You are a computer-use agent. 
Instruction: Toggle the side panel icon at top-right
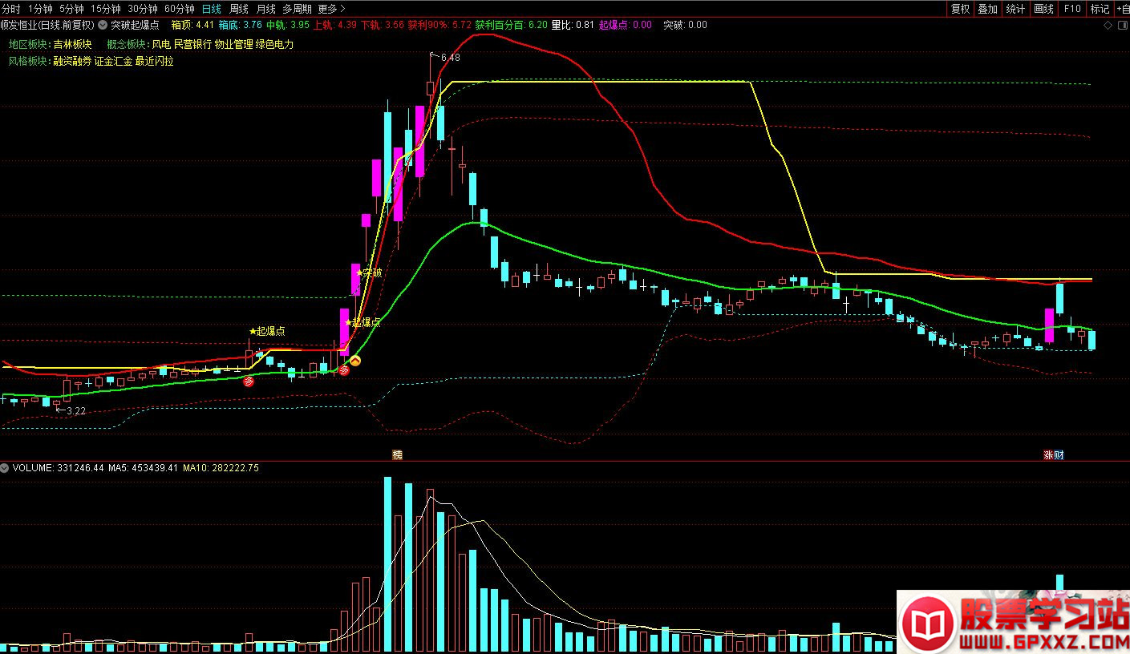pos(1122,25)
